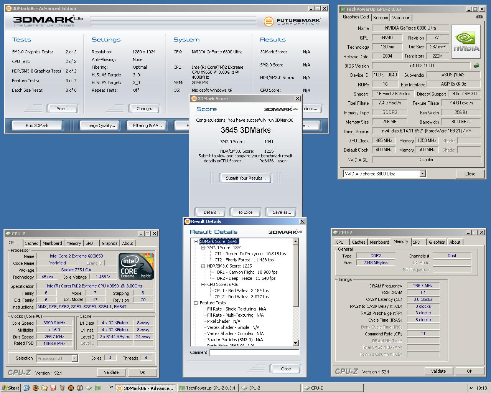Click the green GPU-Z quick launch icon
This screenshot has height=393, width=491.
coord(97,388)
